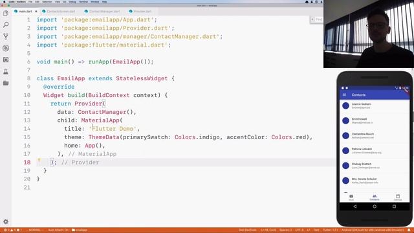Image resolution: width=414 pixels, height=233 pixels.
Task: Click the lightbulb code action on line 18
Action: [x=39, y=160]
